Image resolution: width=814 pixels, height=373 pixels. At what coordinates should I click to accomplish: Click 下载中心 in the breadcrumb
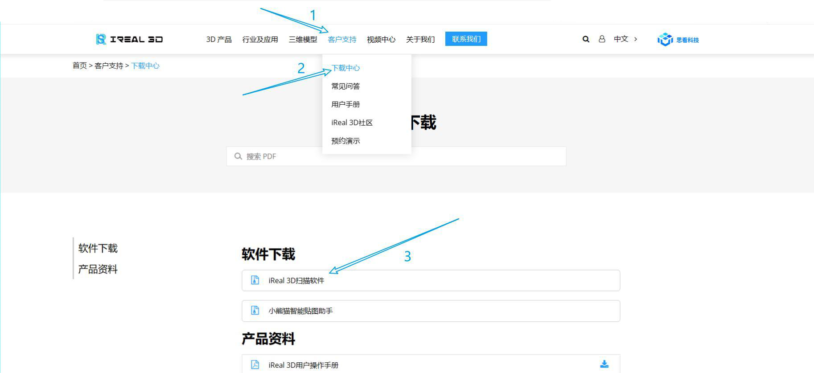pyautogui.click(x=145, y=66)
